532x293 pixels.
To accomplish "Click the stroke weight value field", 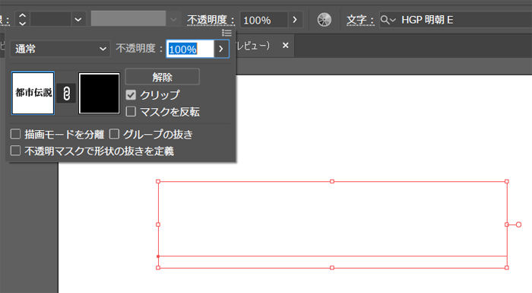I will coord(51,19).
